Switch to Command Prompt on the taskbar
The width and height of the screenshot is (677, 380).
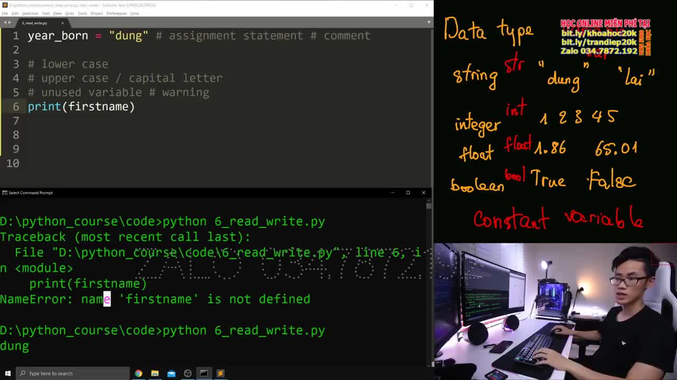coord(204,373)
